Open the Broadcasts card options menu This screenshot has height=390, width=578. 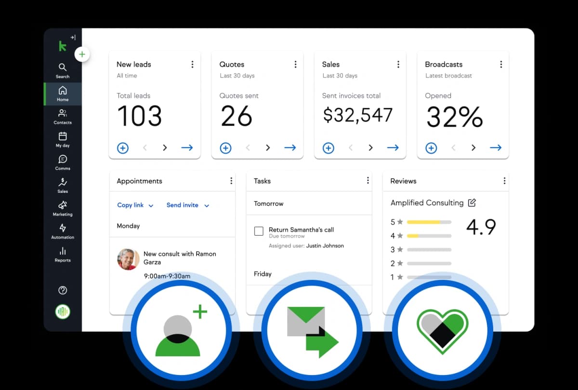[501, 64]
